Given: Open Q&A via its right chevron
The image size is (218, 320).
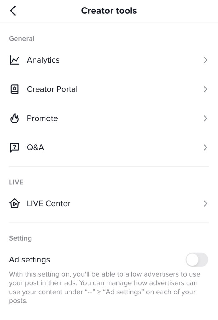Looking at the screenshot, I should (x=206, y=147).
